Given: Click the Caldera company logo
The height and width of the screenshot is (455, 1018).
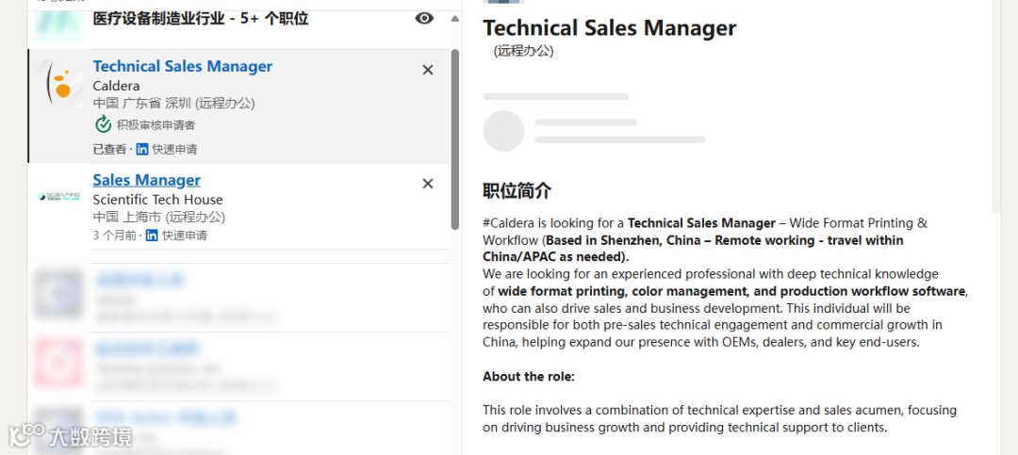Looking at the screenshot, I should pos(61,84).
